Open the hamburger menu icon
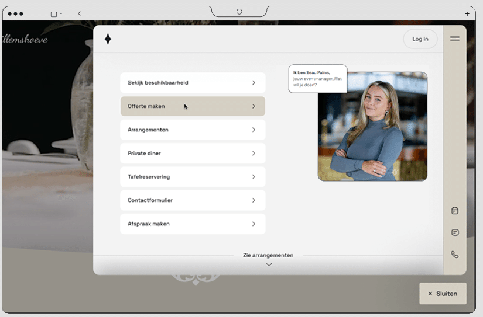483x317 pixels. pos(454,39)
